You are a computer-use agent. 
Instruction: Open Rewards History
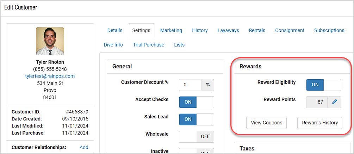point(320,123)
